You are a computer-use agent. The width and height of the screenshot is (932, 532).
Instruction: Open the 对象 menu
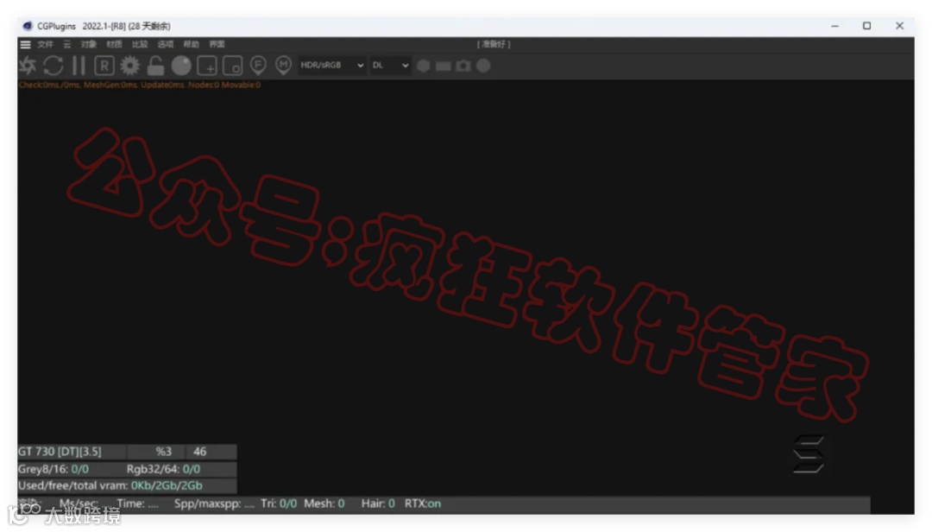[89, 45]
